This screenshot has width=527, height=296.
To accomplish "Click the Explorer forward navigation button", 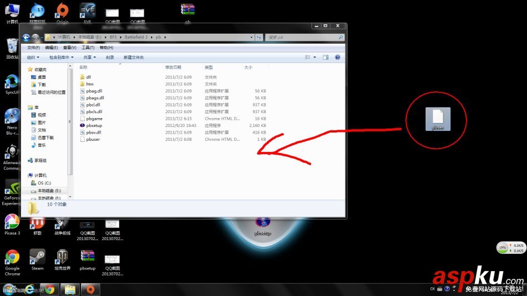I will tap(36, 37).
